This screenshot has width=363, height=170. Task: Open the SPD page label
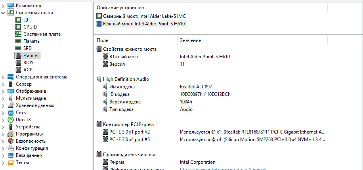click(x=27, y=48)
